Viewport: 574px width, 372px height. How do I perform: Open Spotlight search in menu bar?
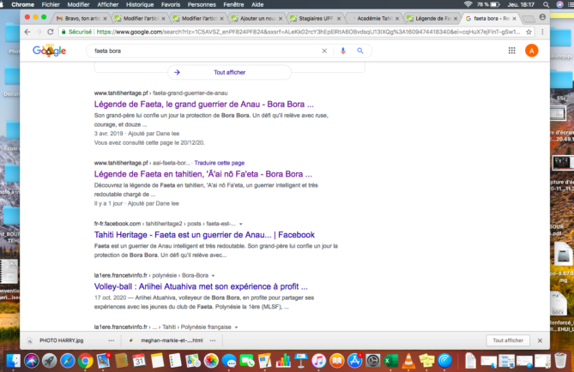click(546, 4)
